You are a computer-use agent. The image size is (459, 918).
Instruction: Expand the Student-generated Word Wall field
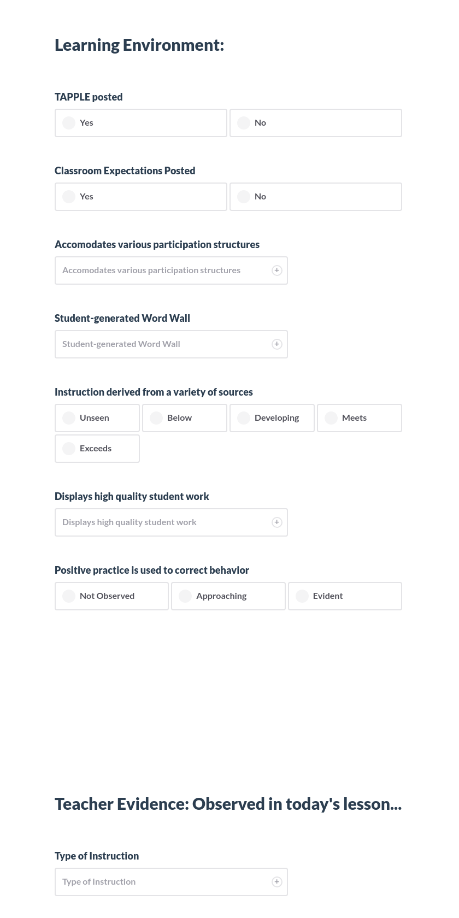point(277,344)
